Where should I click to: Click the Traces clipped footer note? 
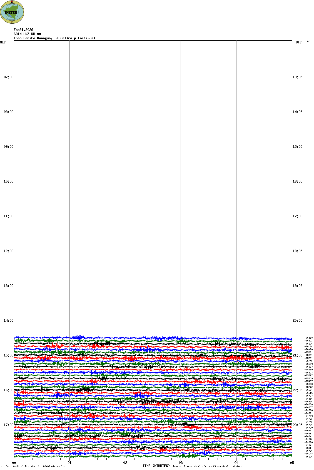(207, 466)
